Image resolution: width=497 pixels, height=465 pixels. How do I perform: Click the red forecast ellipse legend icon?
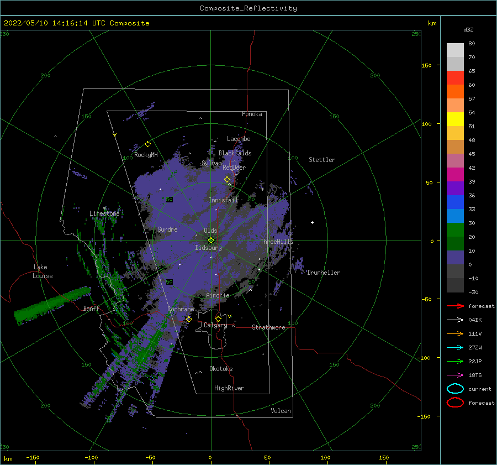pos(455,403)
